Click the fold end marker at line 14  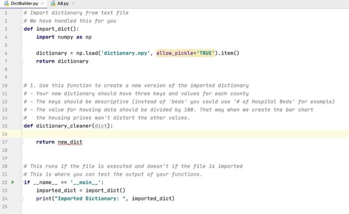pyautogui.click(x=21, y=118)
